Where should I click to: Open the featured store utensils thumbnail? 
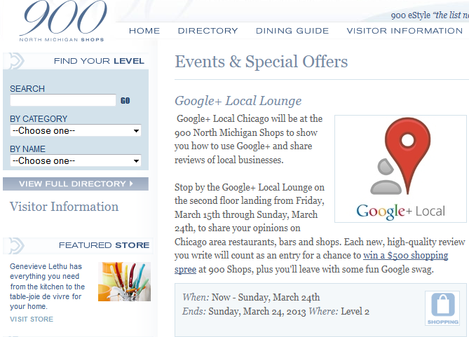124,282
